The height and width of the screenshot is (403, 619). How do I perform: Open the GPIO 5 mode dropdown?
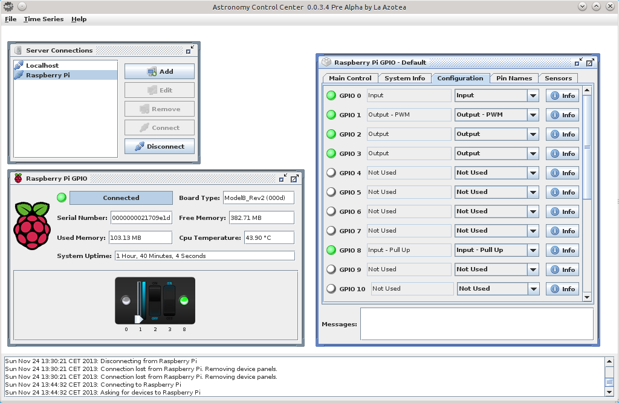533,192
